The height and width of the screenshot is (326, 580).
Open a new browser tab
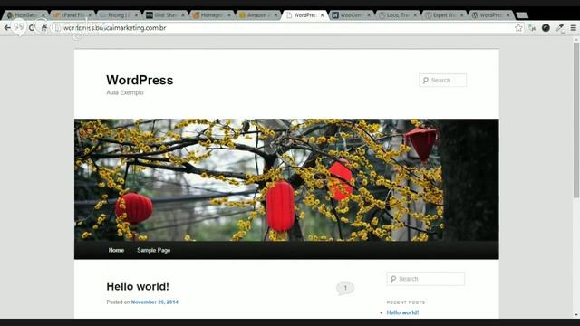coord(522,15)
